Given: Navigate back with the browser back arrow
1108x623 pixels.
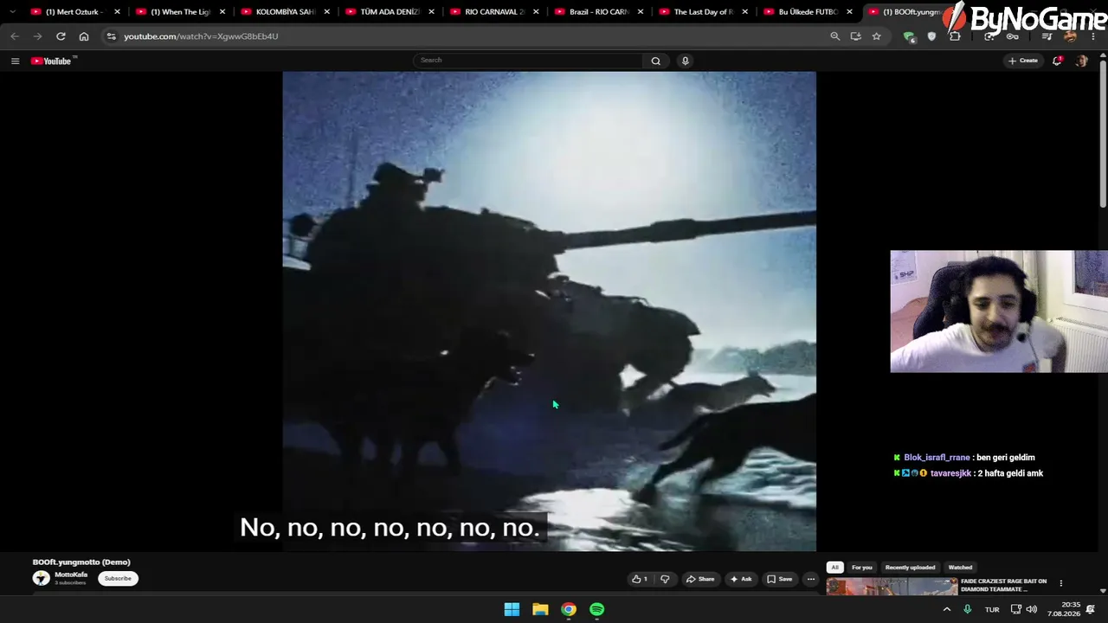Looking at the screenshot, I should (x=15, y=36).
